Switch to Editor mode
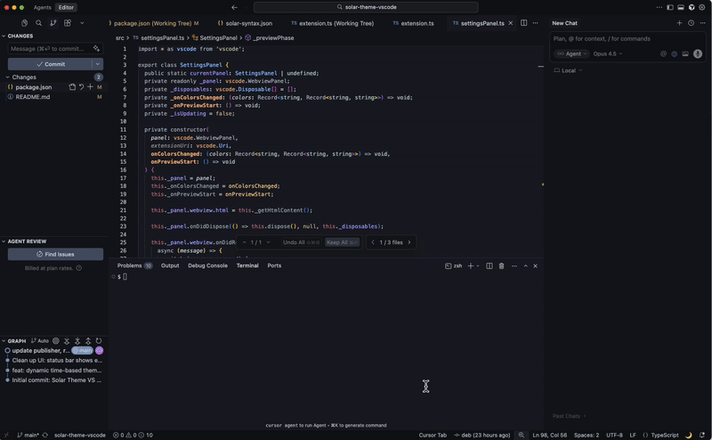 (x=66, y=7)
